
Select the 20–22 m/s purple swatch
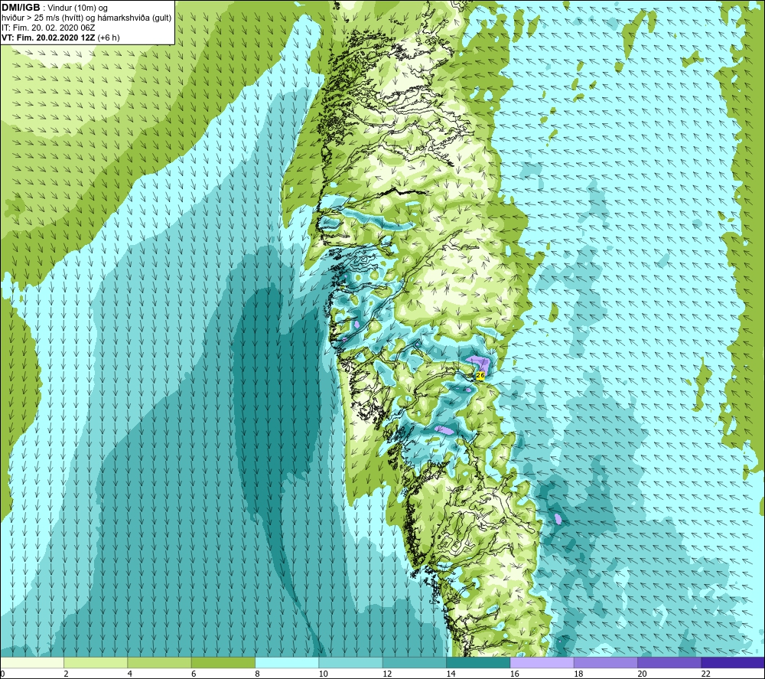[x=669, y=662]
